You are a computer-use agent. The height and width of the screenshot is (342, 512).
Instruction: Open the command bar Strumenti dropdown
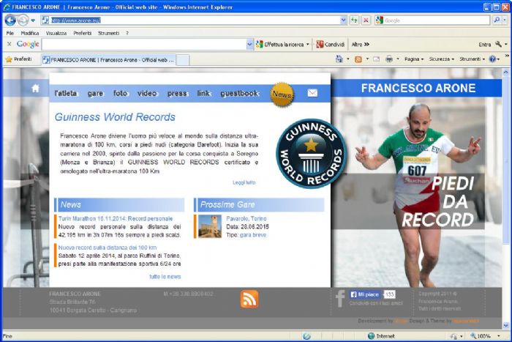pos(473,59)
